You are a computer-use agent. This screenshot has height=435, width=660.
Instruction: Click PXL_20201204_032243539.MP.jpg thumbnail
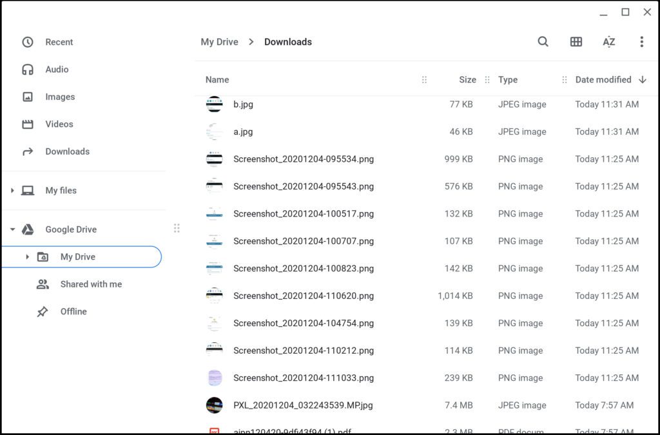point(214,405)
